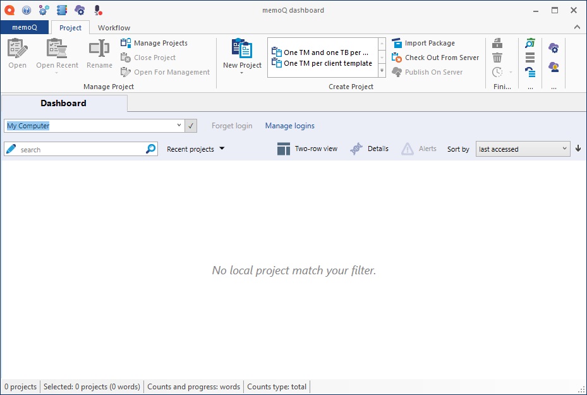
Task: Click Import Package
Action: click(x=423, y=43)
